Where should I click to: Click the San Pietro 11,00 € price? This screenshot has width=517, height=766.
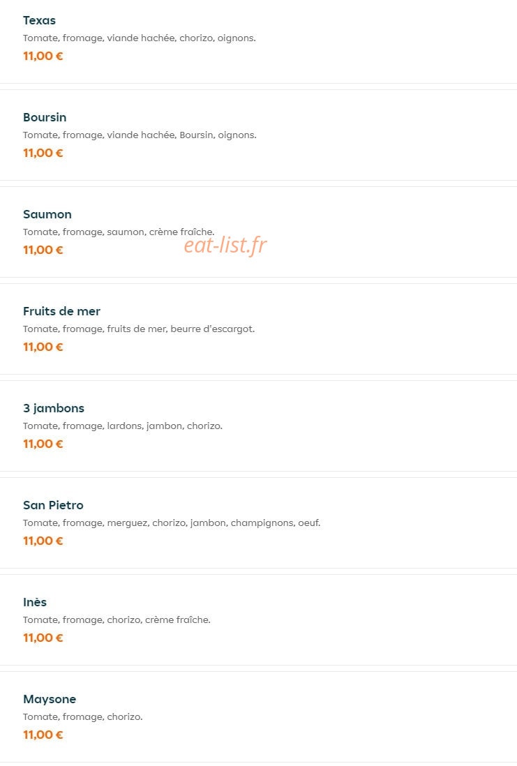[x=43, y=541]
